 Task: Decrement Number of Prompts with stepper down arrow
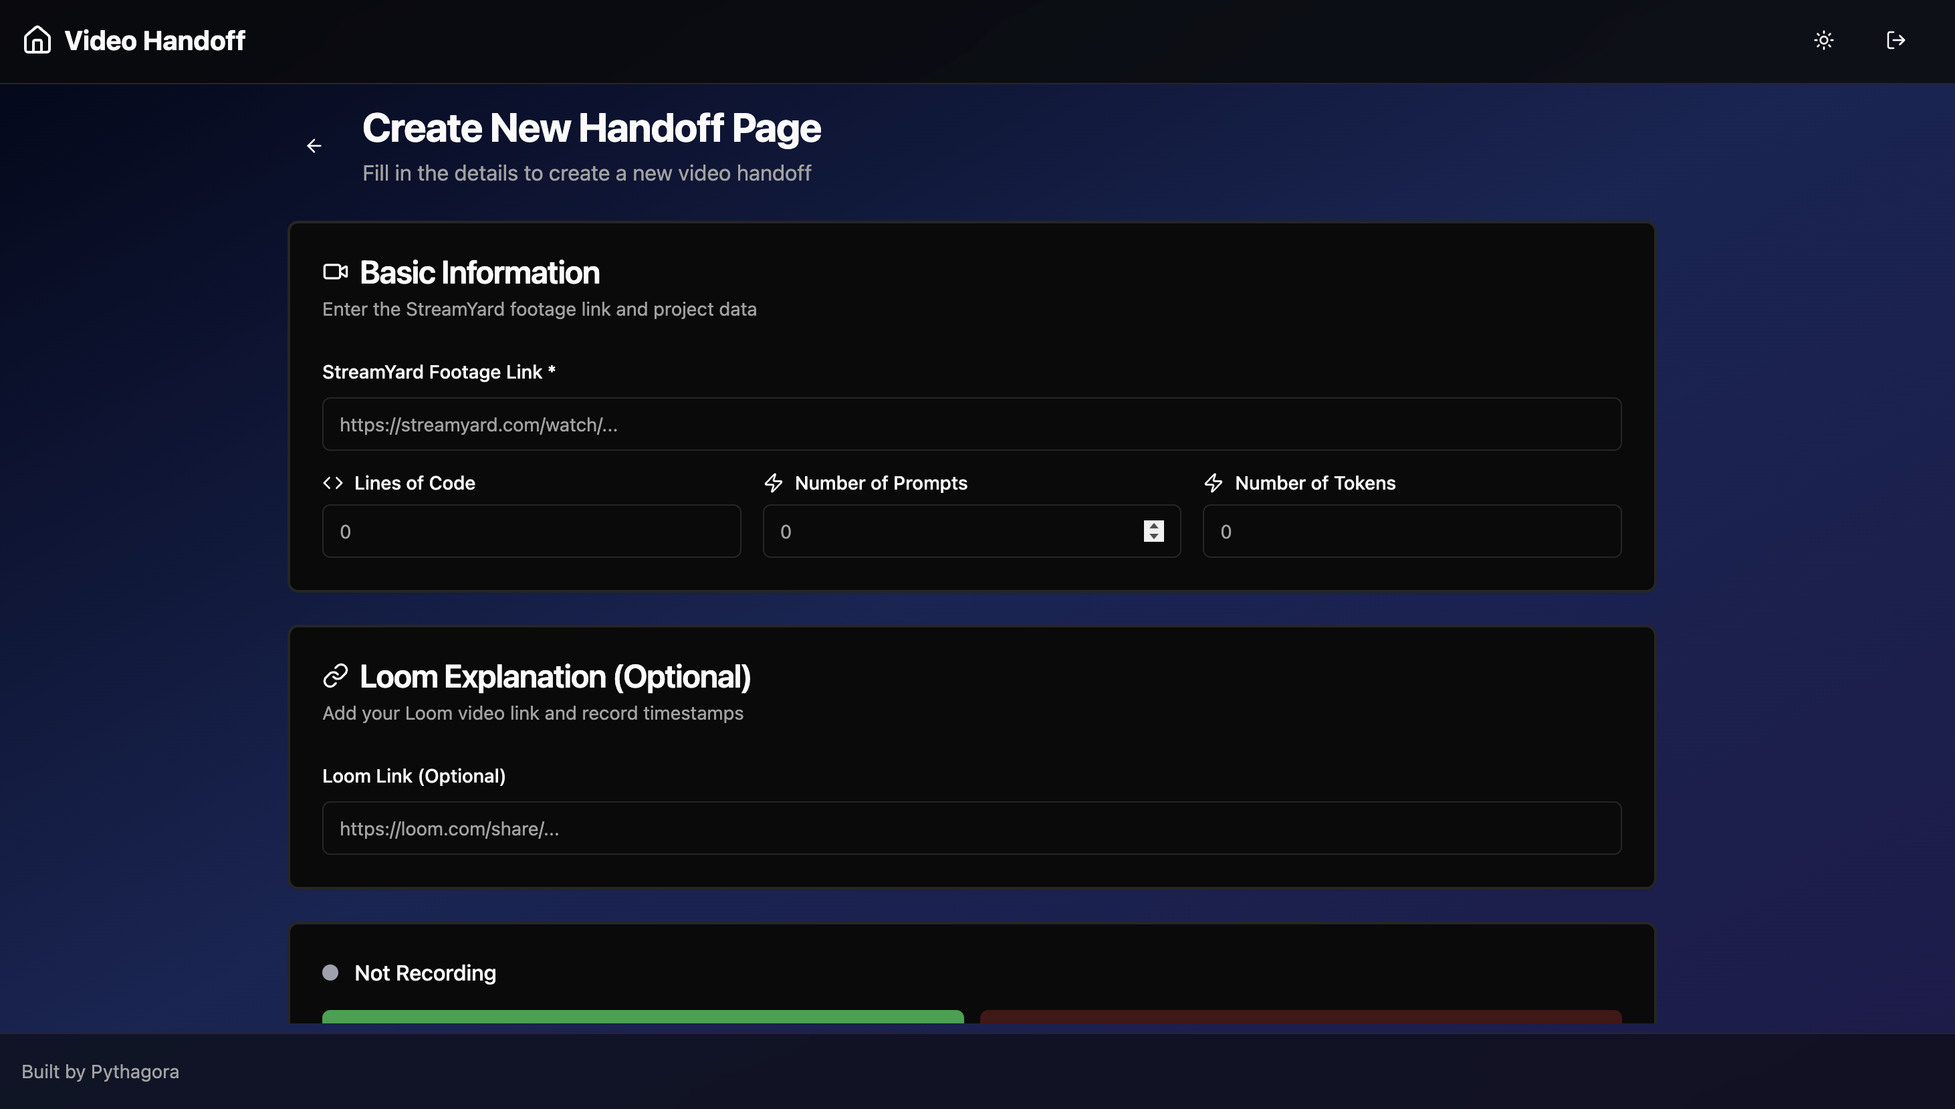click(1153, 537)
